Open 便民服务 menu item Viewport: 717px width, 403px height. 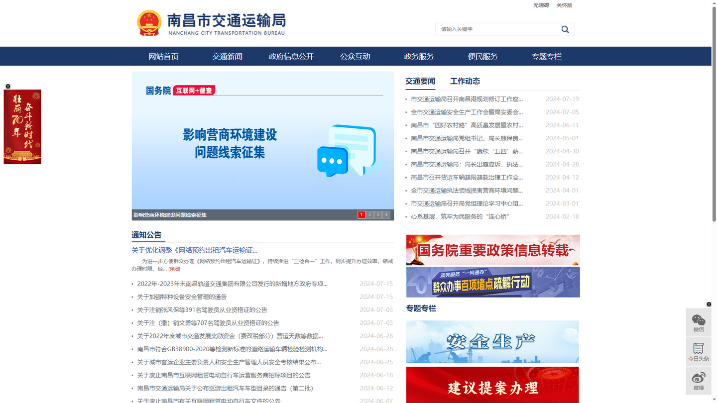click(x=482, y=56)
